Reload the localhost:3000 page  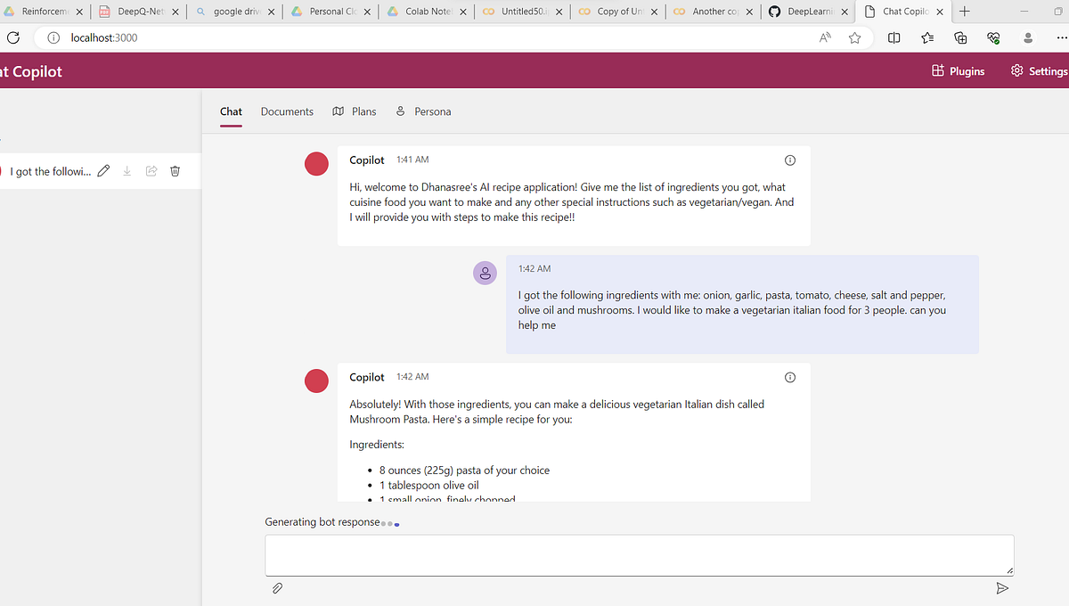(12, 37)
